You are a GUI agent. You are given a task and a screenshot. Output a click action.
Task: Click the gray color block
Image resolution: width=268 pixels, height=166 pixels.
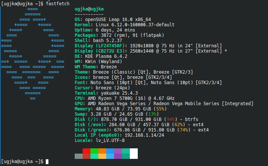tap(78, 156)
